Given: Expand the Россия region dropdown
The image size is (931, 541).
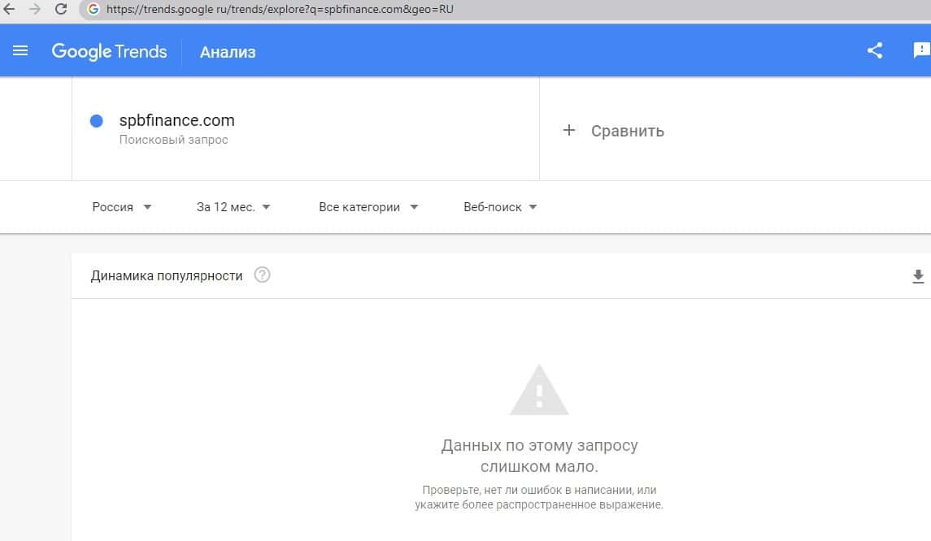Looking at the screenshot, I should [122, 207].
